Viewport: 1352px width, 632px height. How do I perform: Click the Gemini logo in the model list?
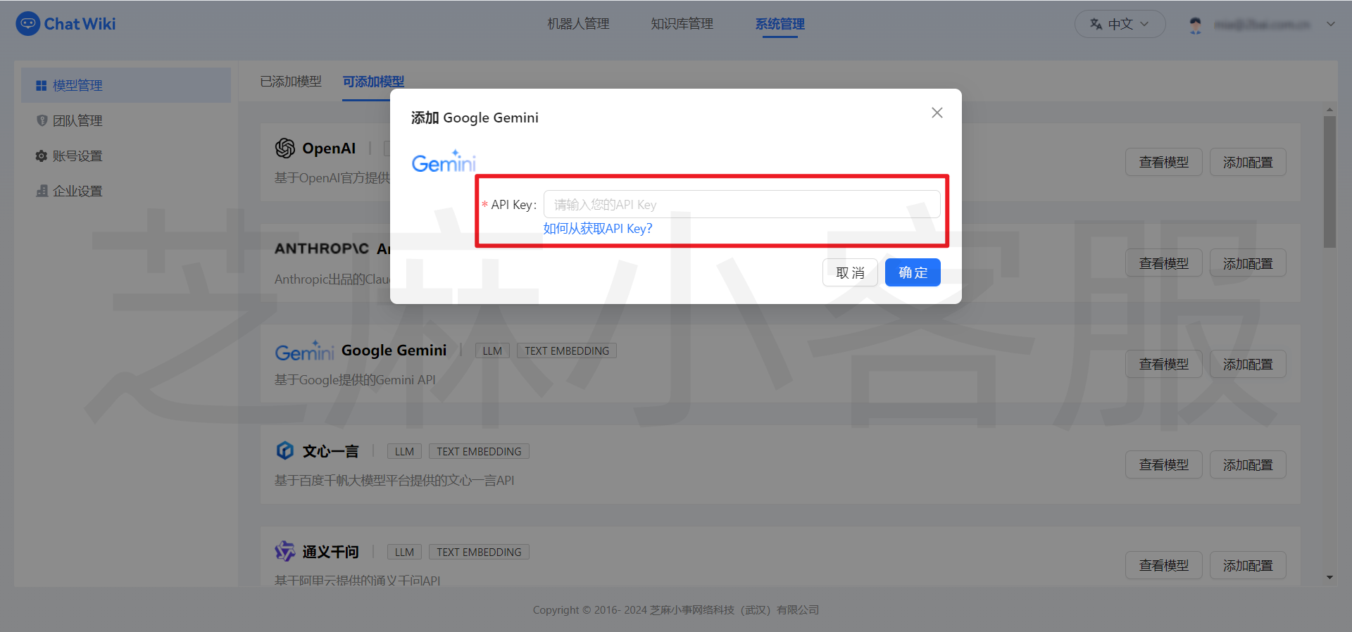tap(304, 350)
